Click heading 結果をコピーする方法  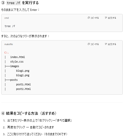click(x=22, y=113)
